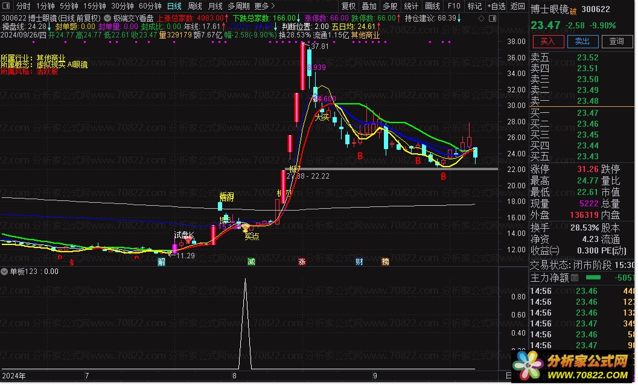Click the 叠加 overlay button

pos(369,6)
